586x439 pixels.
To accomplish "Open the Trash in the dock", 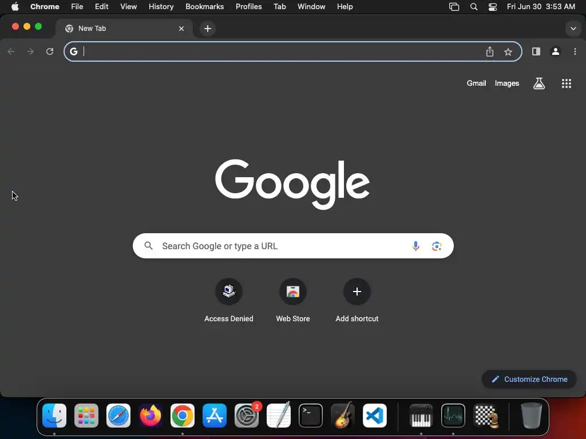I will click(532, 416).
